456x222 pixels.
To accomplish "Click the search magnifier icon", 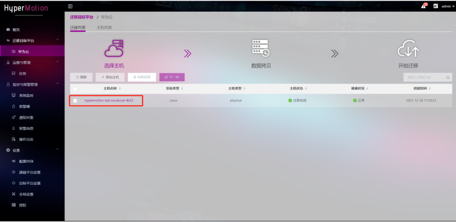I will [448, 78].
